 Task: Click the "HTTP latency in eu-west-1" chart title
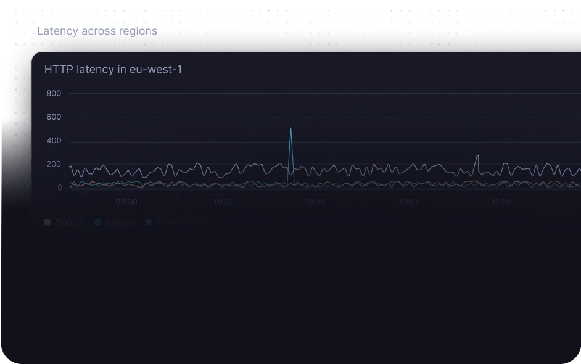click(113, 70)
